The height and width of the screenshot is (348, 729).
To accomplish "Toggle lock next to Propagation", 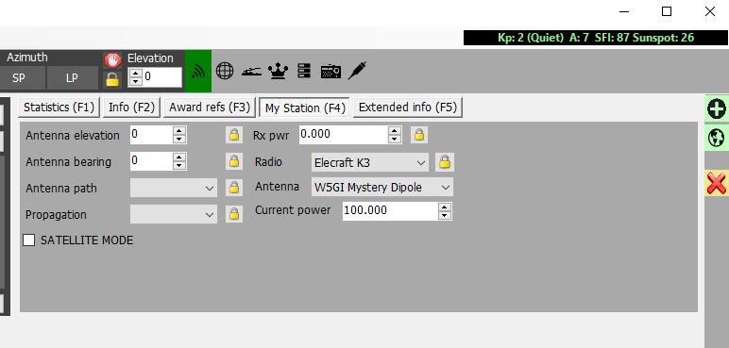I will pyautogui.click(x=234, y=214).
